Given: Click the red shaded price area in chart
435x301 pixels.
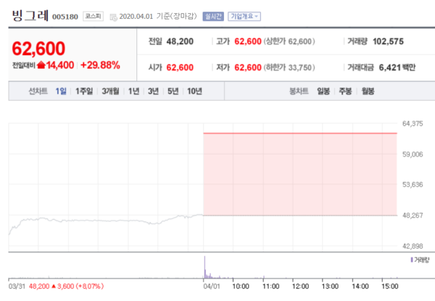Looking at the screenshot, I should (x=300, y=174).
